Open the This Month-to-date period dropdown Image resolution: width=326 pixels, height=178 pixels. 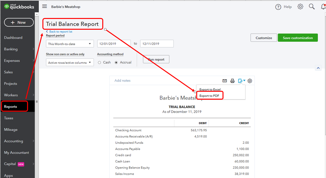pos(70,44)
